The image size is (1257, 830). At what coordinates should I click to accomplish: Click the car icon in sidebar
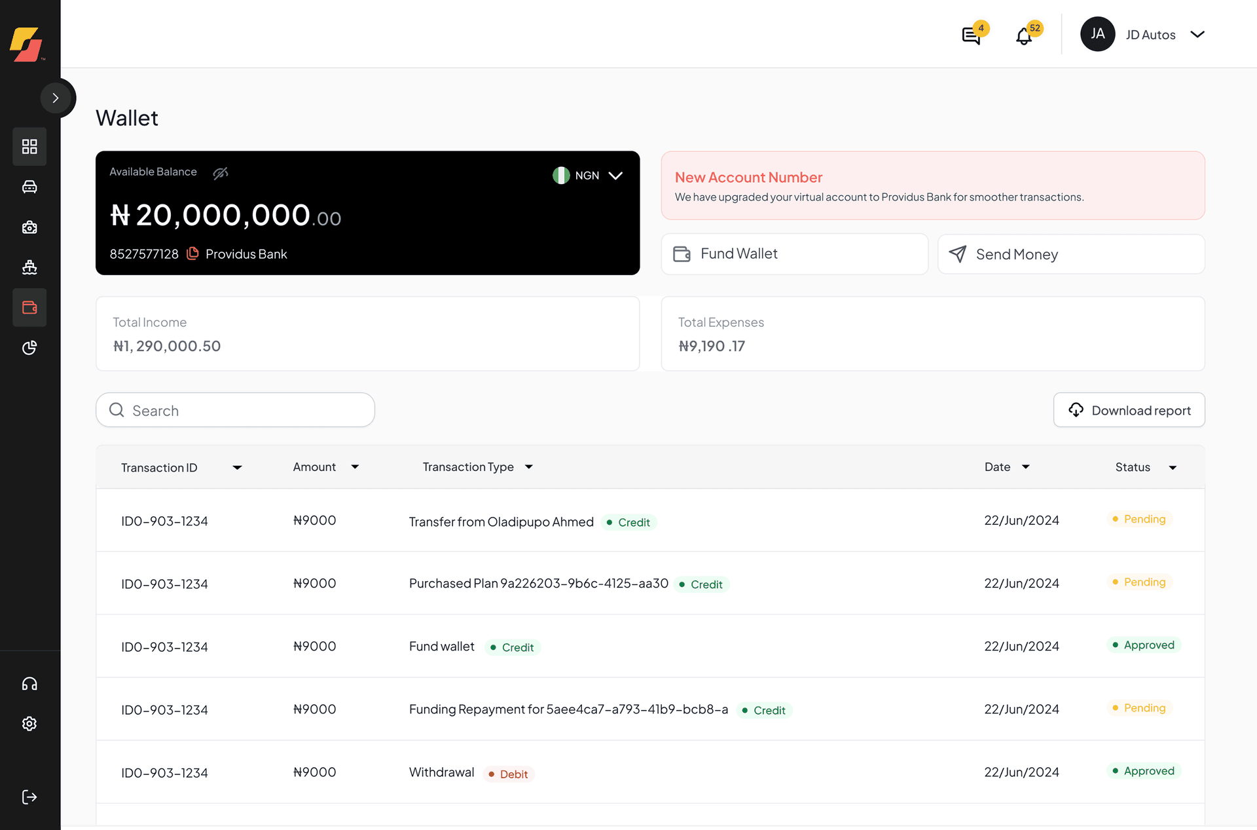tap(29, 187)
